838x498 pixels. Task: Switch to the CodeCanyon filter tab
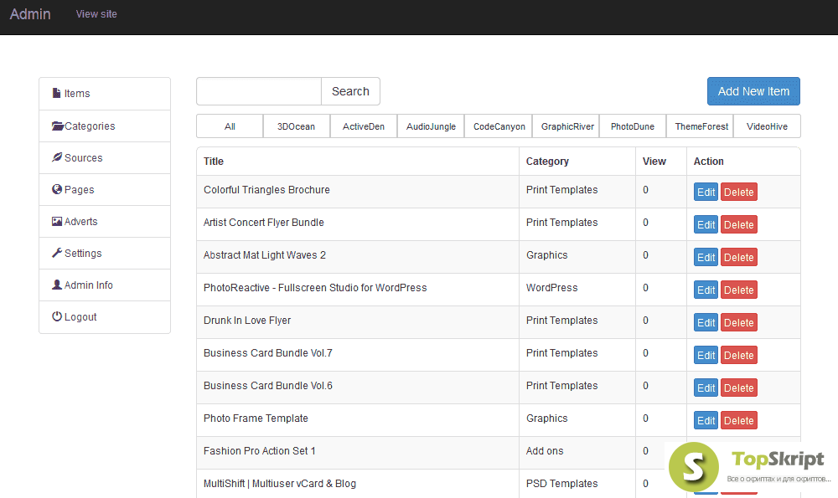tap(499, 126)
